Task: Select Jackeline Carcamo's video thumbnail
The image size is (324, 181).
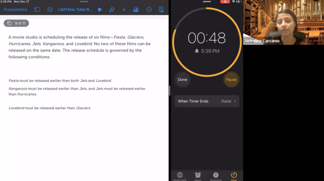Action: pyautogui.click(x=283, y=22)
